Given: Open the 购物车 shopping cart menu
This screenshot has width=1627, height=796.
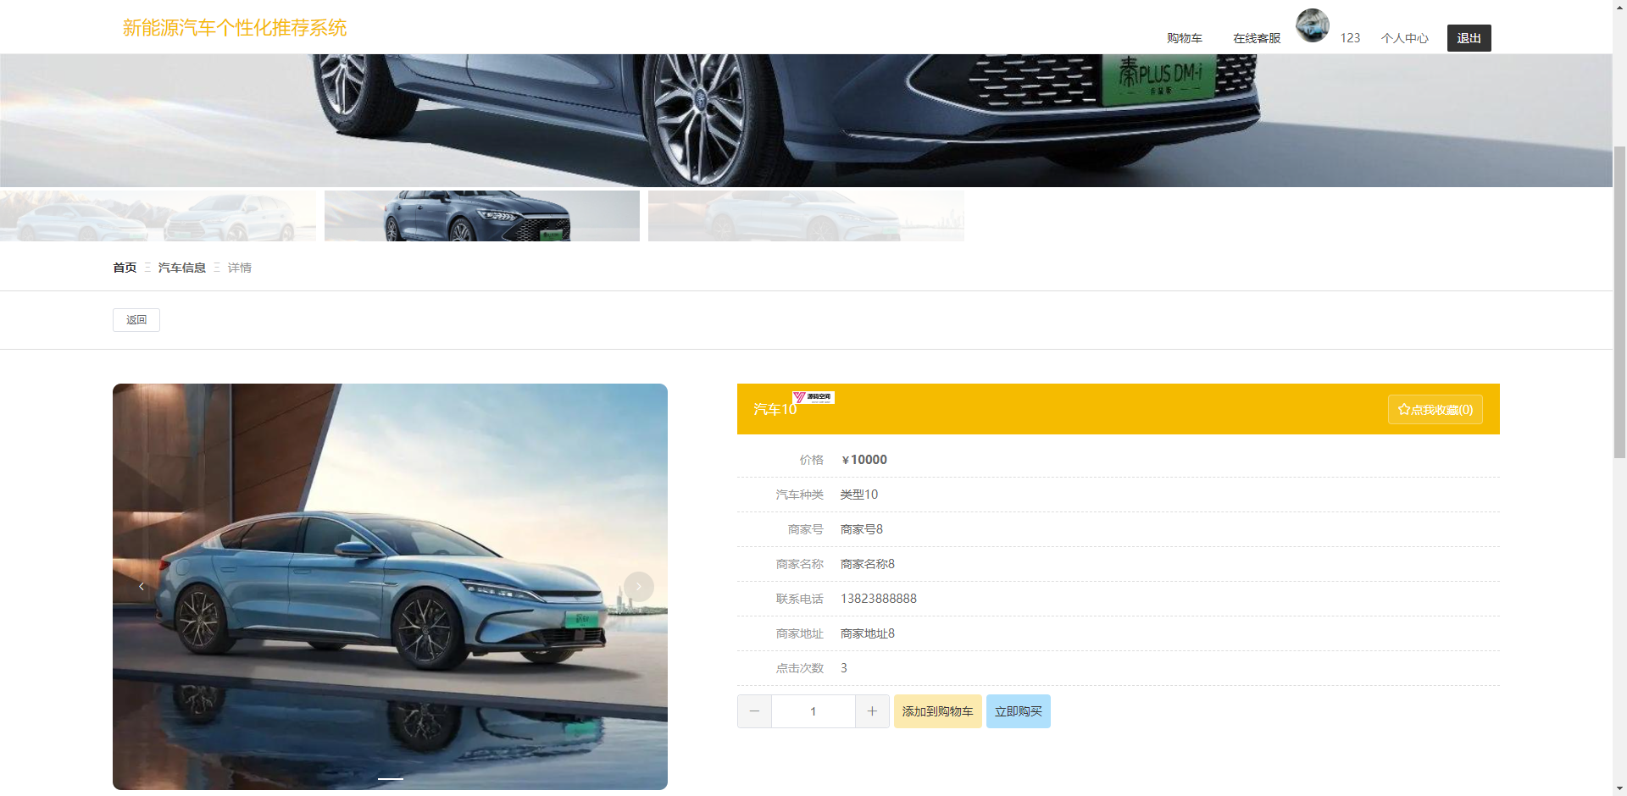Looking at the screenshot, I should tap(1185, 38).
